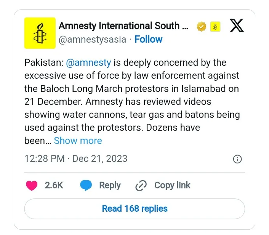The image size is (269, 235).
Task: Click the Amnesty candle profile avatar
Action: (40, 33)
